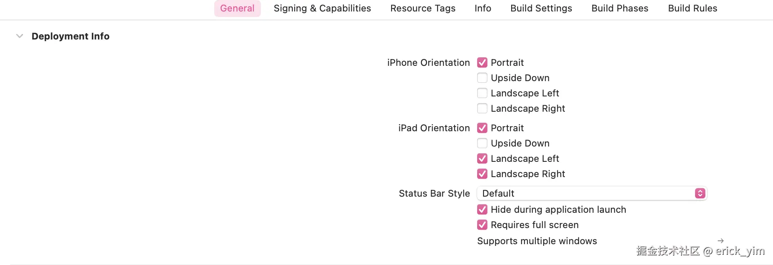Image resolution: width=773 pixels, height=265 pixels.
Task: Enable Upside Down for iPhone Orientation
Action: pyautogui.click(x=482, y=78)
